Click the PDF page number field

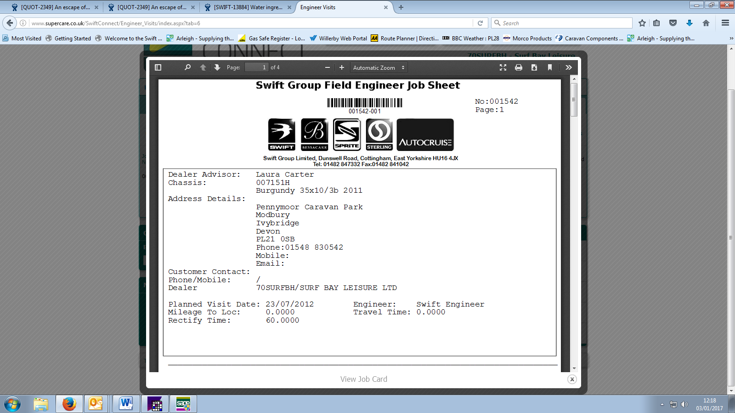(x=256, y=67)
